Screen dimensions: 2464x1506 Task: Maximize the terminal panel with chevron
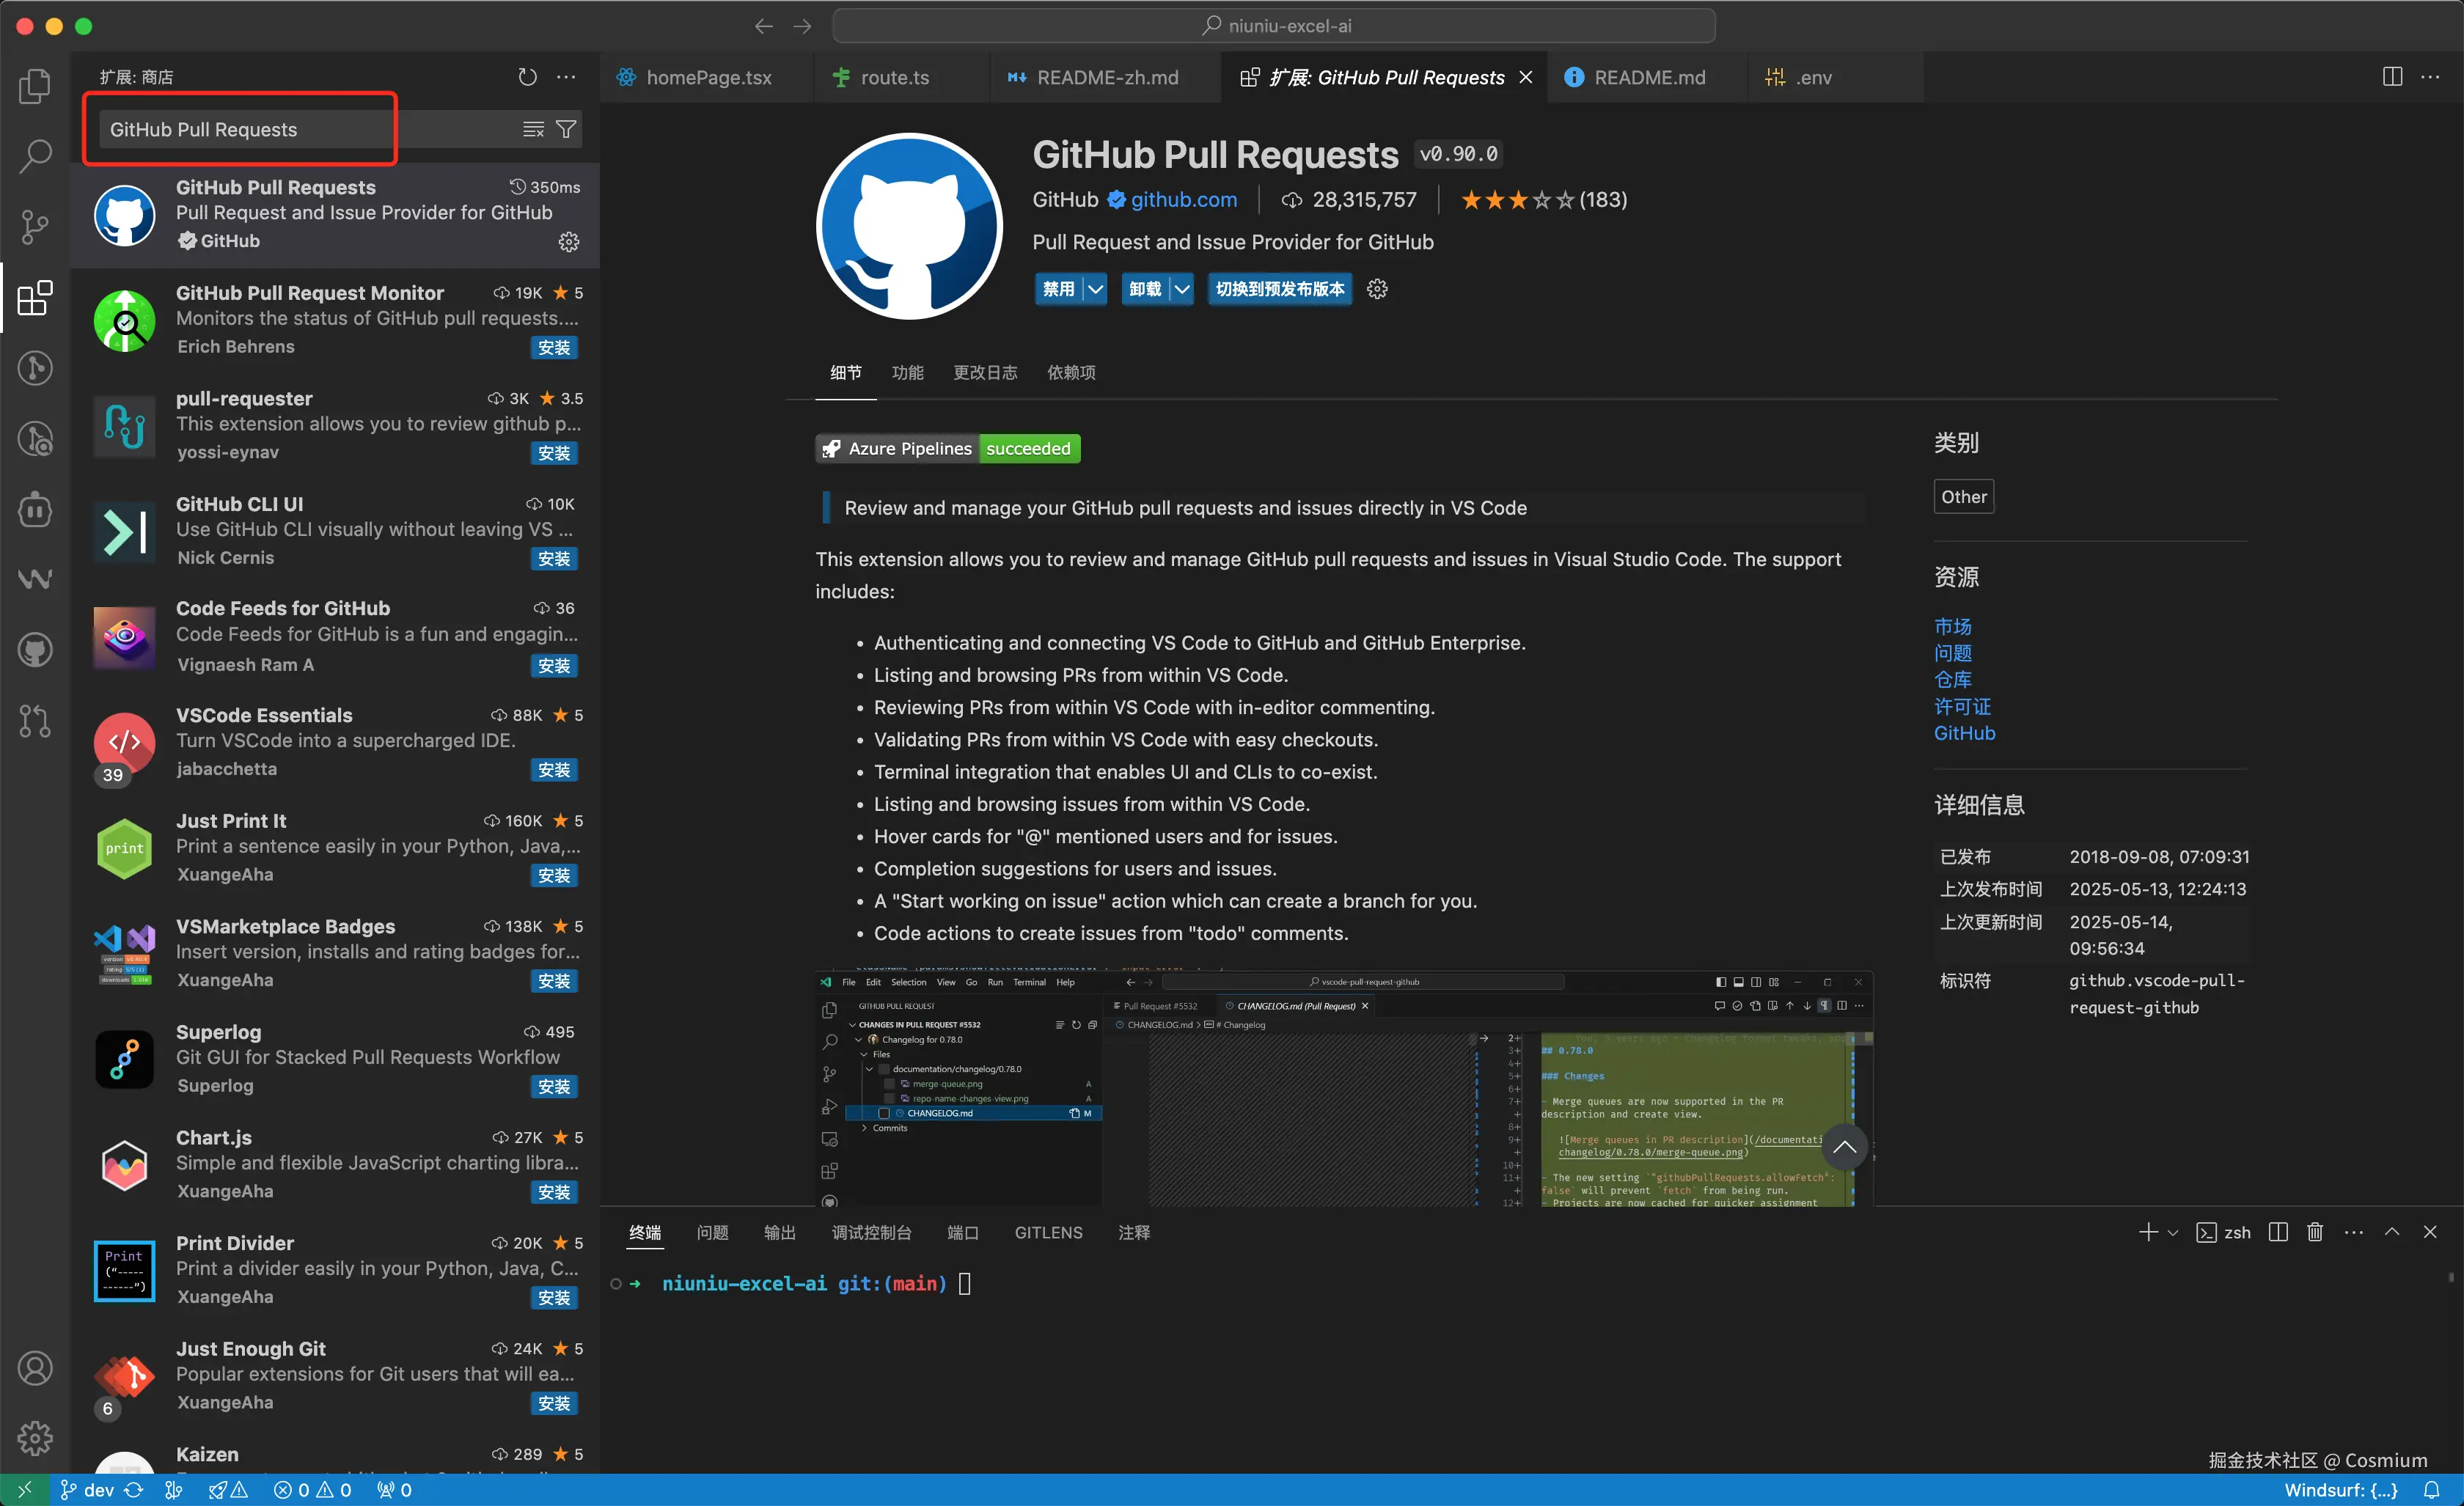(x=2391, y=1232)
